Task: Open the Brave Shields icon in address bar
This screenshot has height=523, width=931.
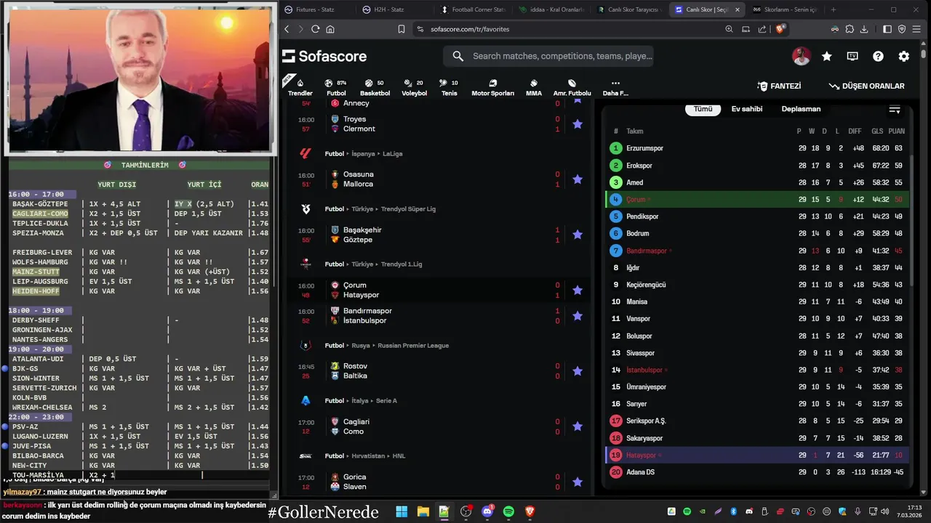Action: click(780, 29)
